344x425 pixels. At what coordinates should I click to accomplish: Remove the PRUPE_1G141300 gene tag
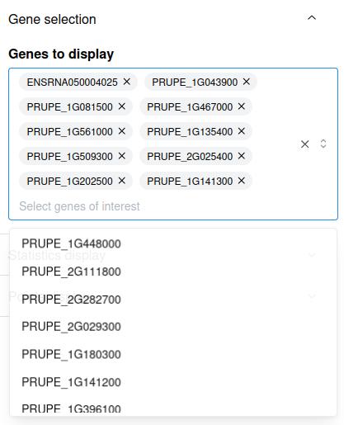[x=242, y=181]
